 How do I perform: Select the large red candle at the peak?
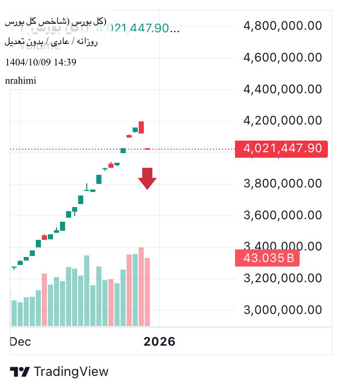point(141,127)
